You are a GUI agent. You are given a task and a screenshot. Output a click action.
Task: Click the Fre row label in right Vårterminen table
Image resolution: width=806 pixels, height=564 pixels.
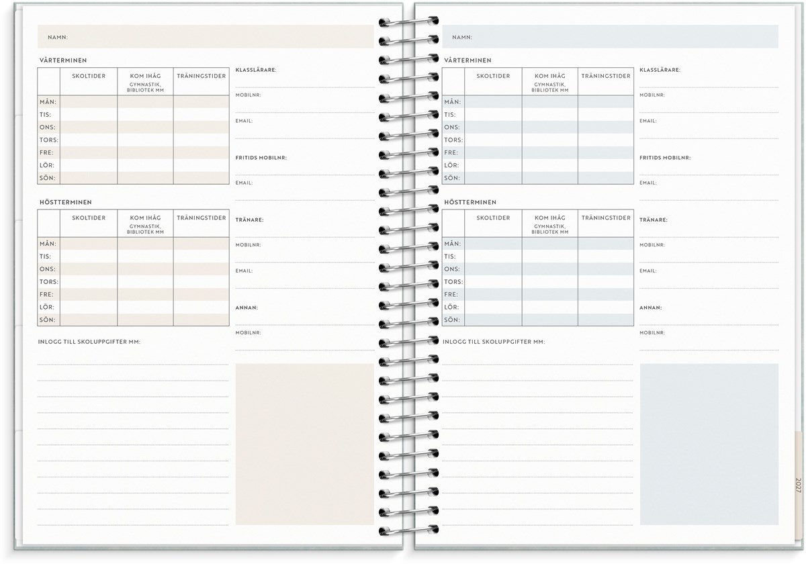pyautogui.click(x=451, y=152)
